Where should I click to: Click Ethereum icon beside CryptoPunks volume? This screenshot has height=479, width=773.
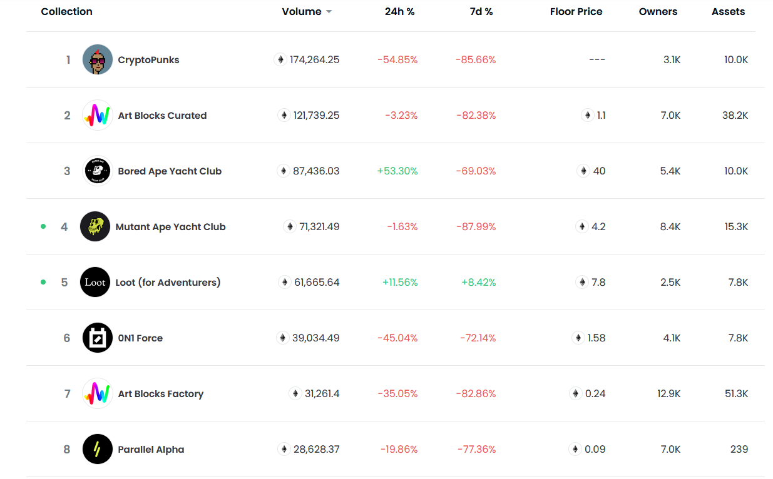point(280,60)
